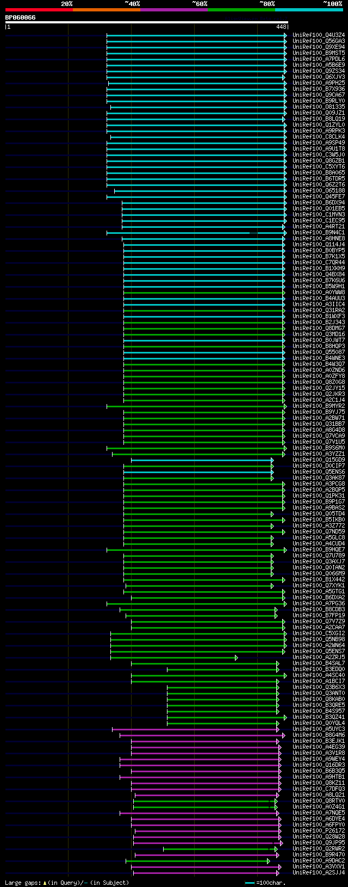Select the UniRef100_C1MVN3 entry

319,214
